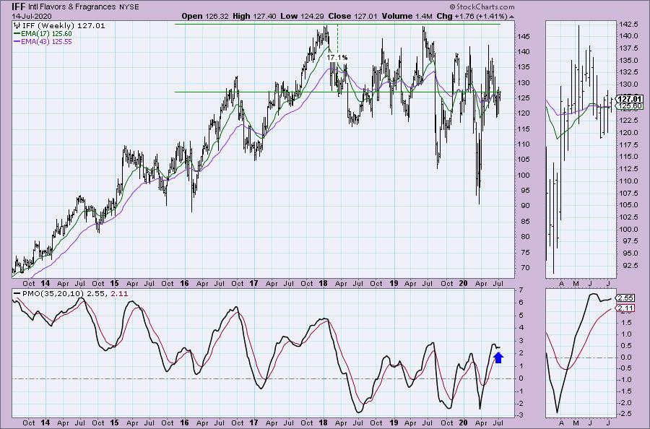Click the 117.5 label on the mini chart axis
The image size is (650, 429).
pos(629,144)
